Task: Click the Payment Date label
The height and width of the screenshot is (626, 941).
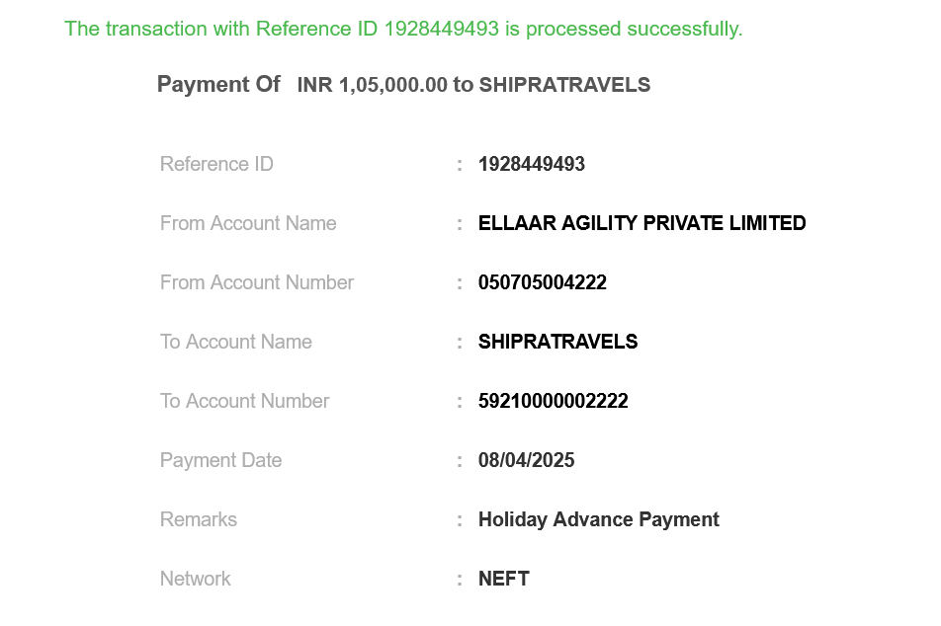Action: [220, 460]
